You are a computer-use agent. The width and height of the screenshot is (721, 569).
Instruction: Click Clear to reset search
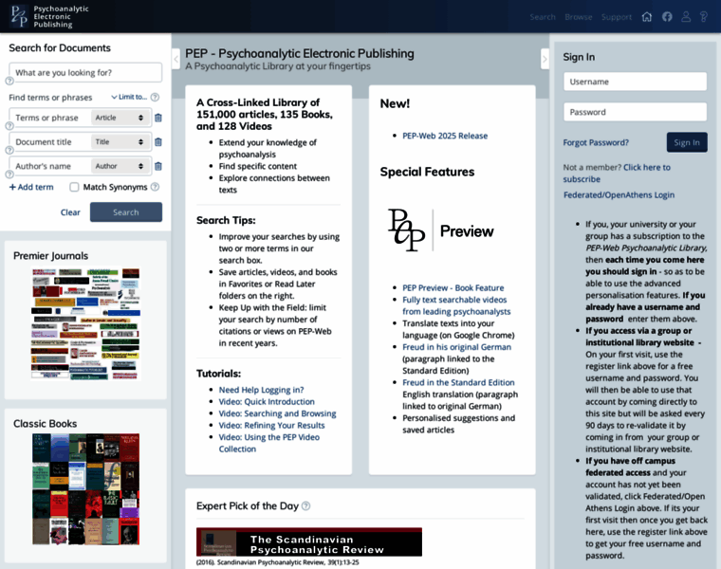[70, 212]
